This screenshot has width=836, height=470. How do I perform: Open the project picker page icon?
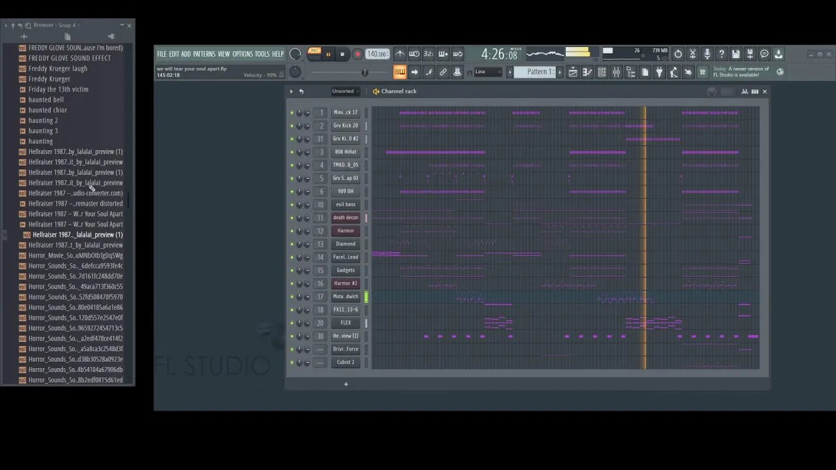point(645,72)
